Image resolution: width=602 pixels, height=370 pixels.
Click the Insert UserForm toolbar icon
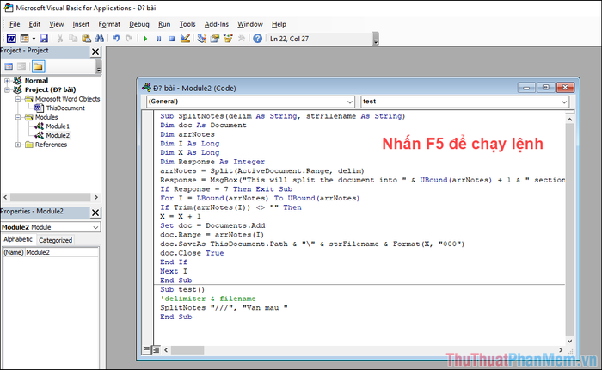[25, 39]
